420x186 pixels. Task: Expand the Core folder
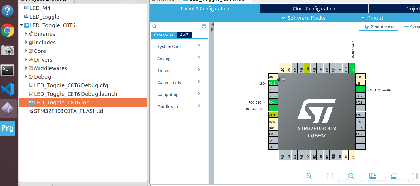point(26,51)
